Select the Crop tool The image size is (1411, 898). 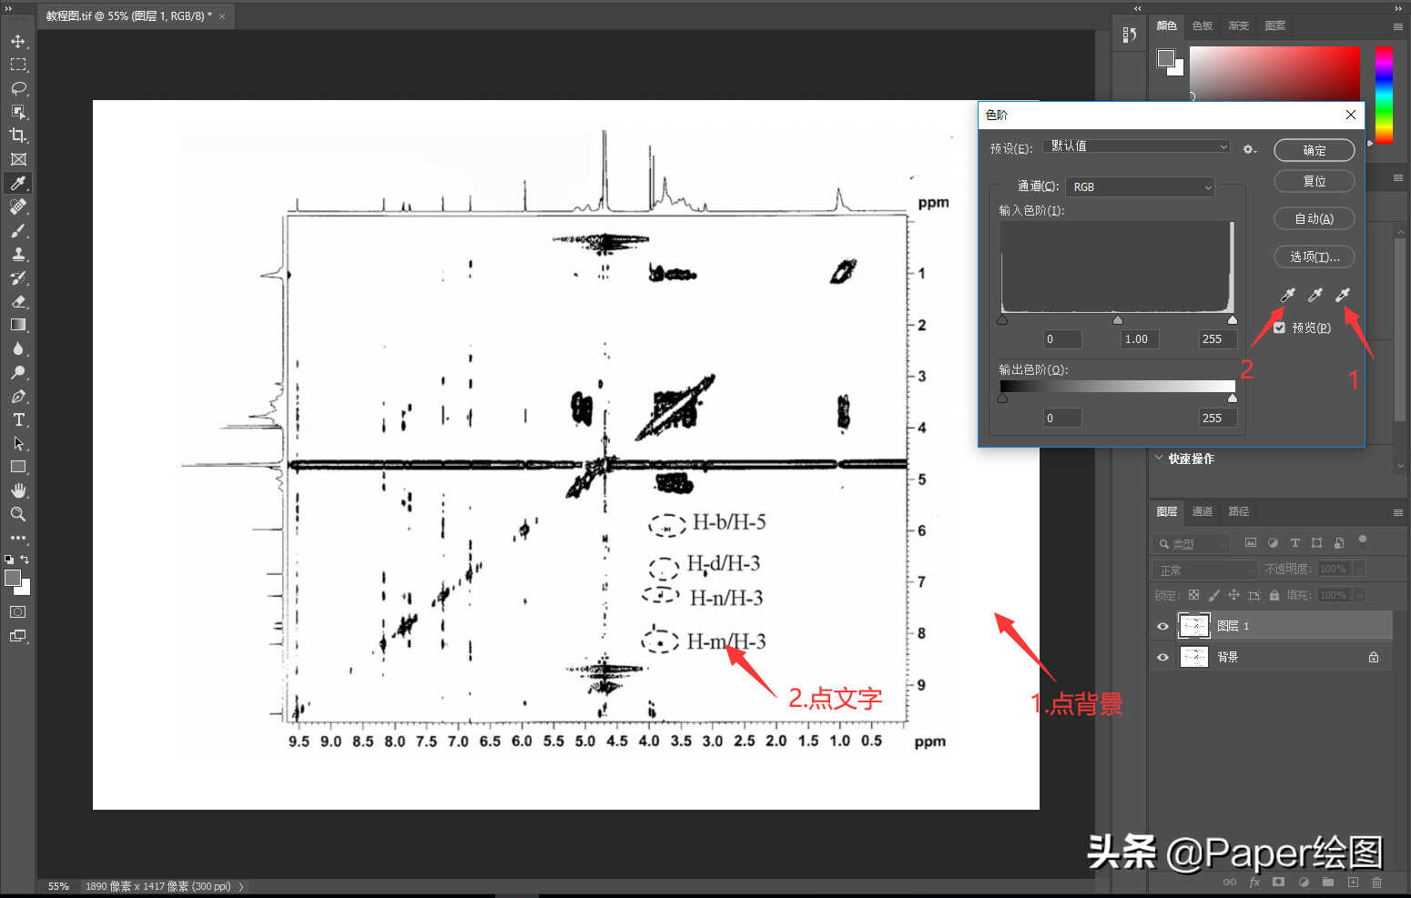click(x=18, y=136)
